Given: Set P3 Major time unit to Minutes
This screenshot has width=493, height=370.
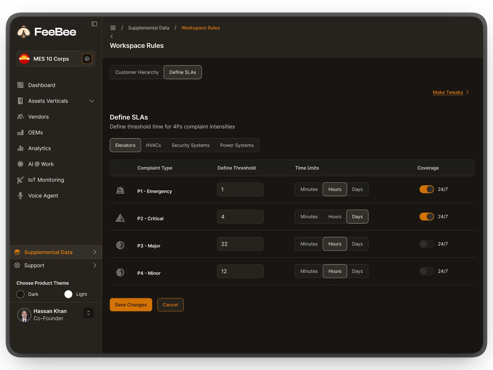Looking at the screenshot, I should click(309, 244).
